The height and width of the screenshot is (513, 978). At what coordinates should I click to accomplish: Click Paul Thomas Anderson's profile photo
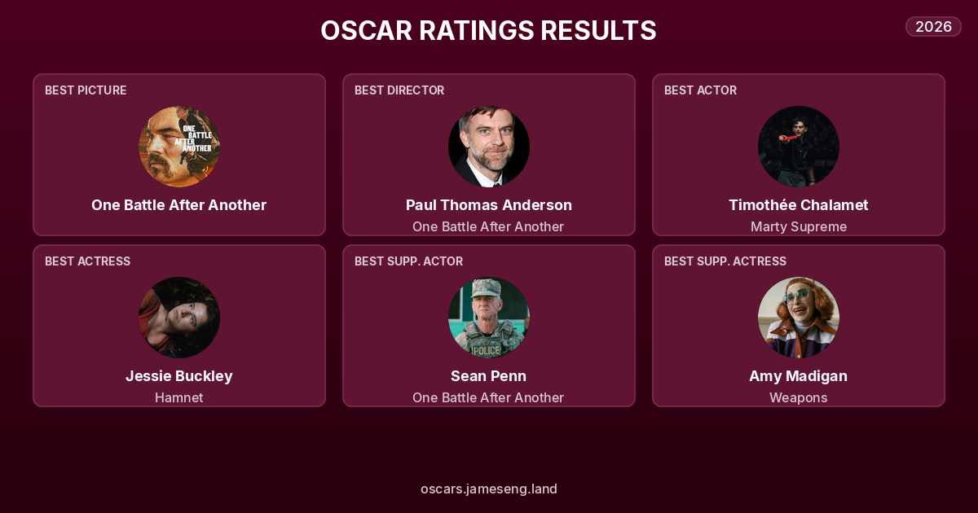489,147
